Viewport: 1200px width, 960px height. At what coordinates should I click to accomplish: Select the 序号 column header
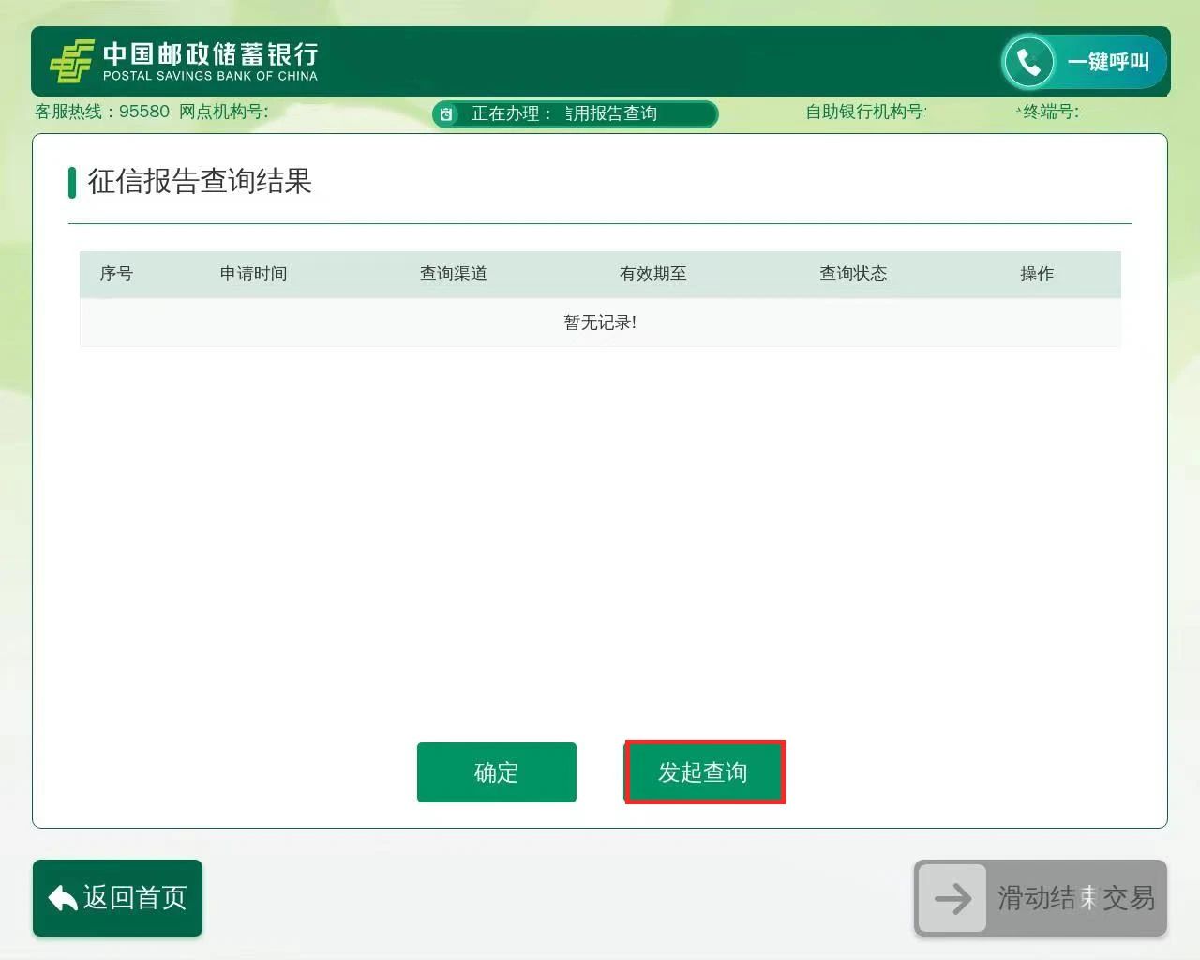click(x=116, y=274)
